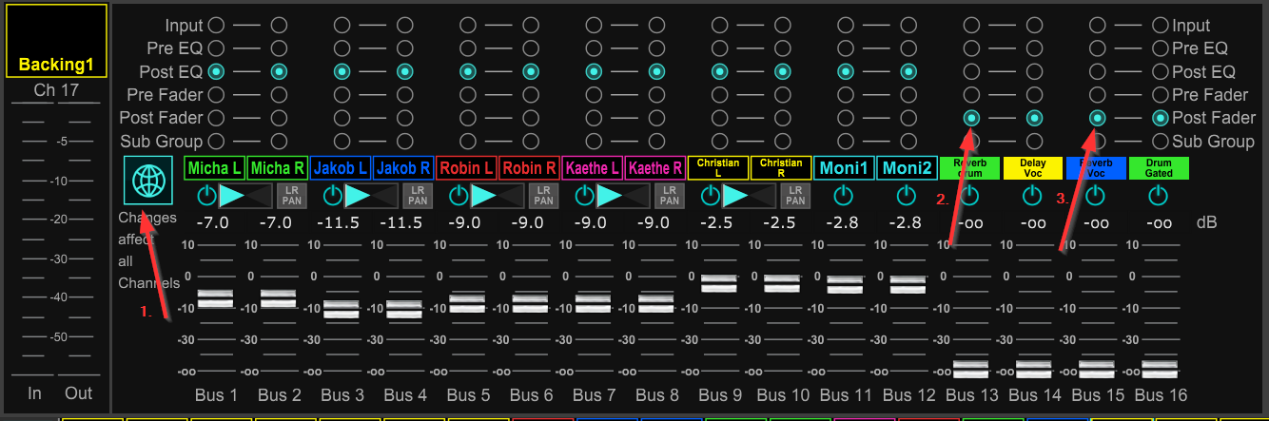Click the Micha L bus label

point(215,169)
